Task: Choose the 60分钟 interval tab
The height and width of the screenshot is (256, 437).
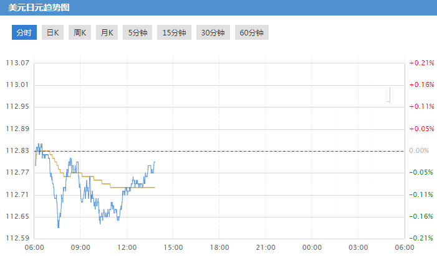Action: [x=252, y=32]
